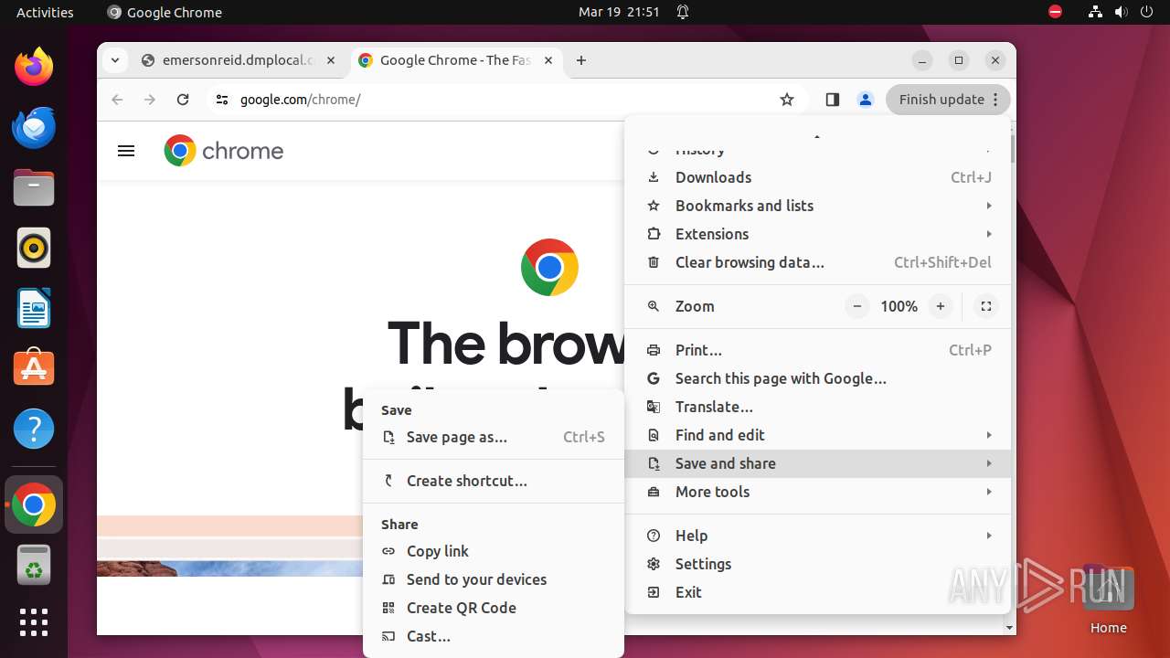Screen dimensions: 1170x658
Task: Open the Activities overview
Action: tap(45, 12)
